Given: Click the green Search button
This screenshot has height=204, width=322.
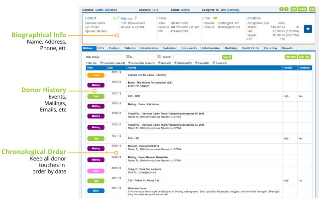Looking at the screenshot, I should pos(227,57).
